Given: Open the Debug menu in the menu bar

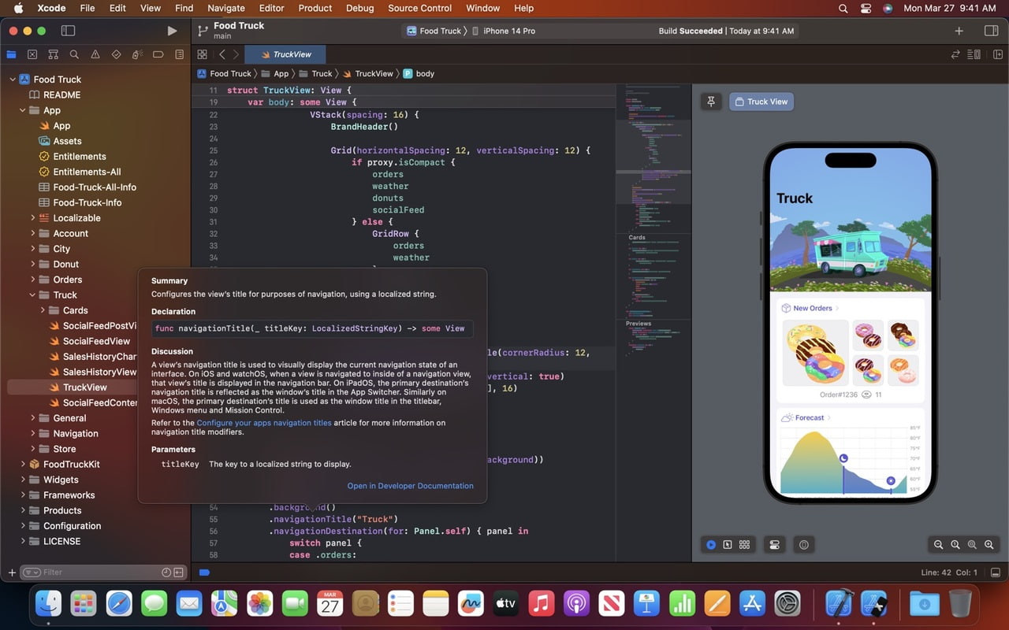Looking at the screenshot, I should 359,8.
